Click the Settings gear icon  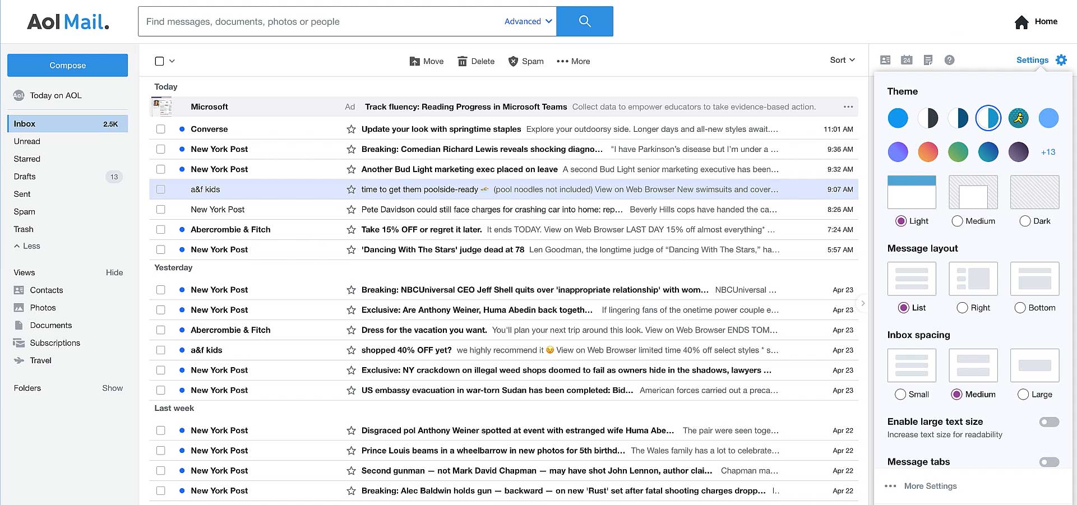pyautogui.click(x=1061, y=60)
